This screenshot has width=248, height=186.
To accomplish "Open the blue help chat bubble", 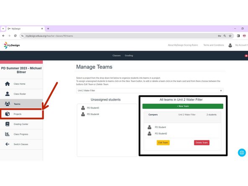I will pos(242,152).
